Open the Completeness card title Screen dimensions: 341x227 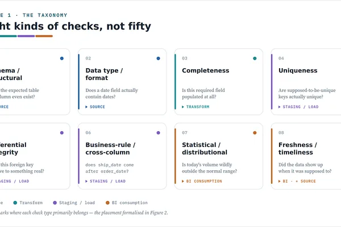[x=206, y=70]
